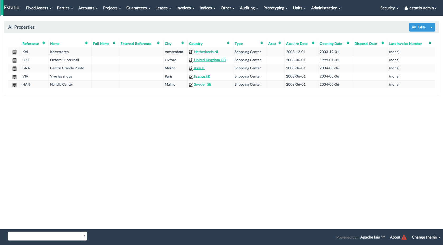This screenshot has width=443, height=245.
Task: Sort by Full Name column arrows
Action: [x=114, y=43]
